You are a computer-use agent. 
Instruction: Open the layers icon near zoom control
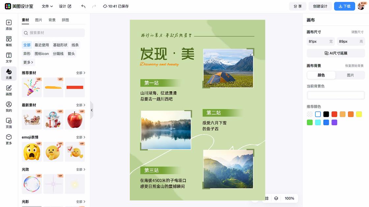276,198
